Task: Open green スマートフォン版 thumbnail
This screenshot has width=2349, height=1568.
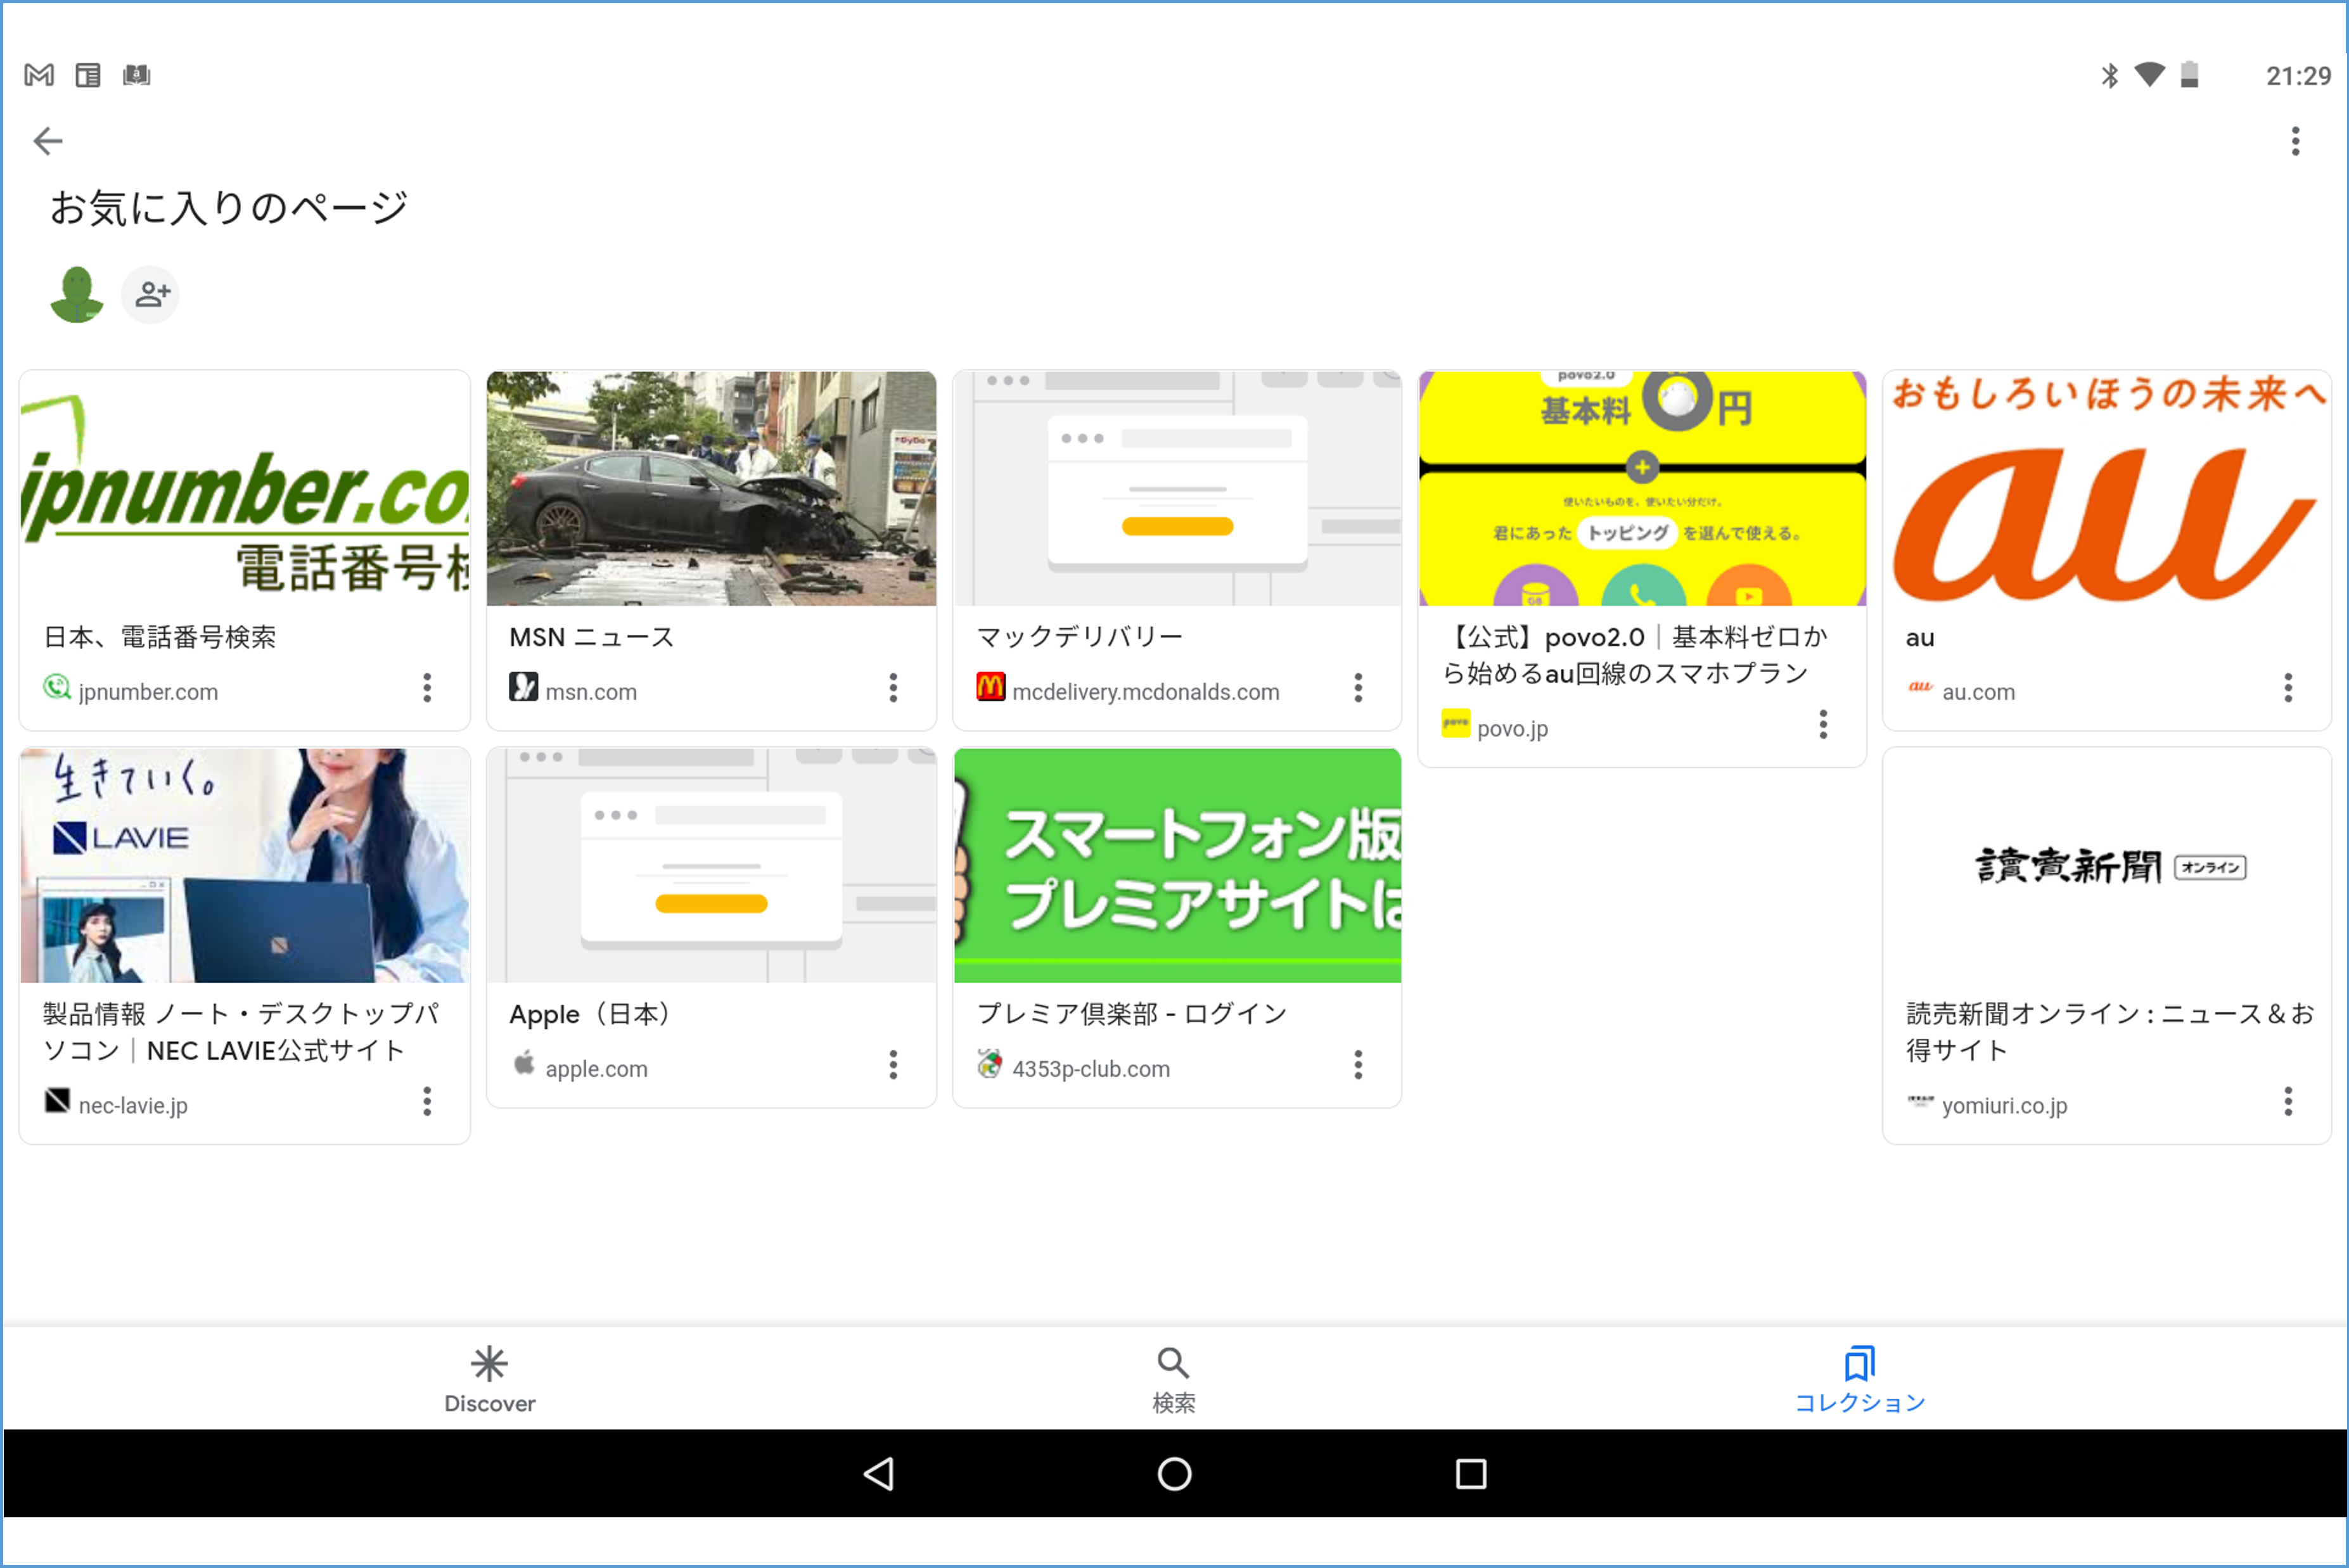Action: tap(1177, 866)
